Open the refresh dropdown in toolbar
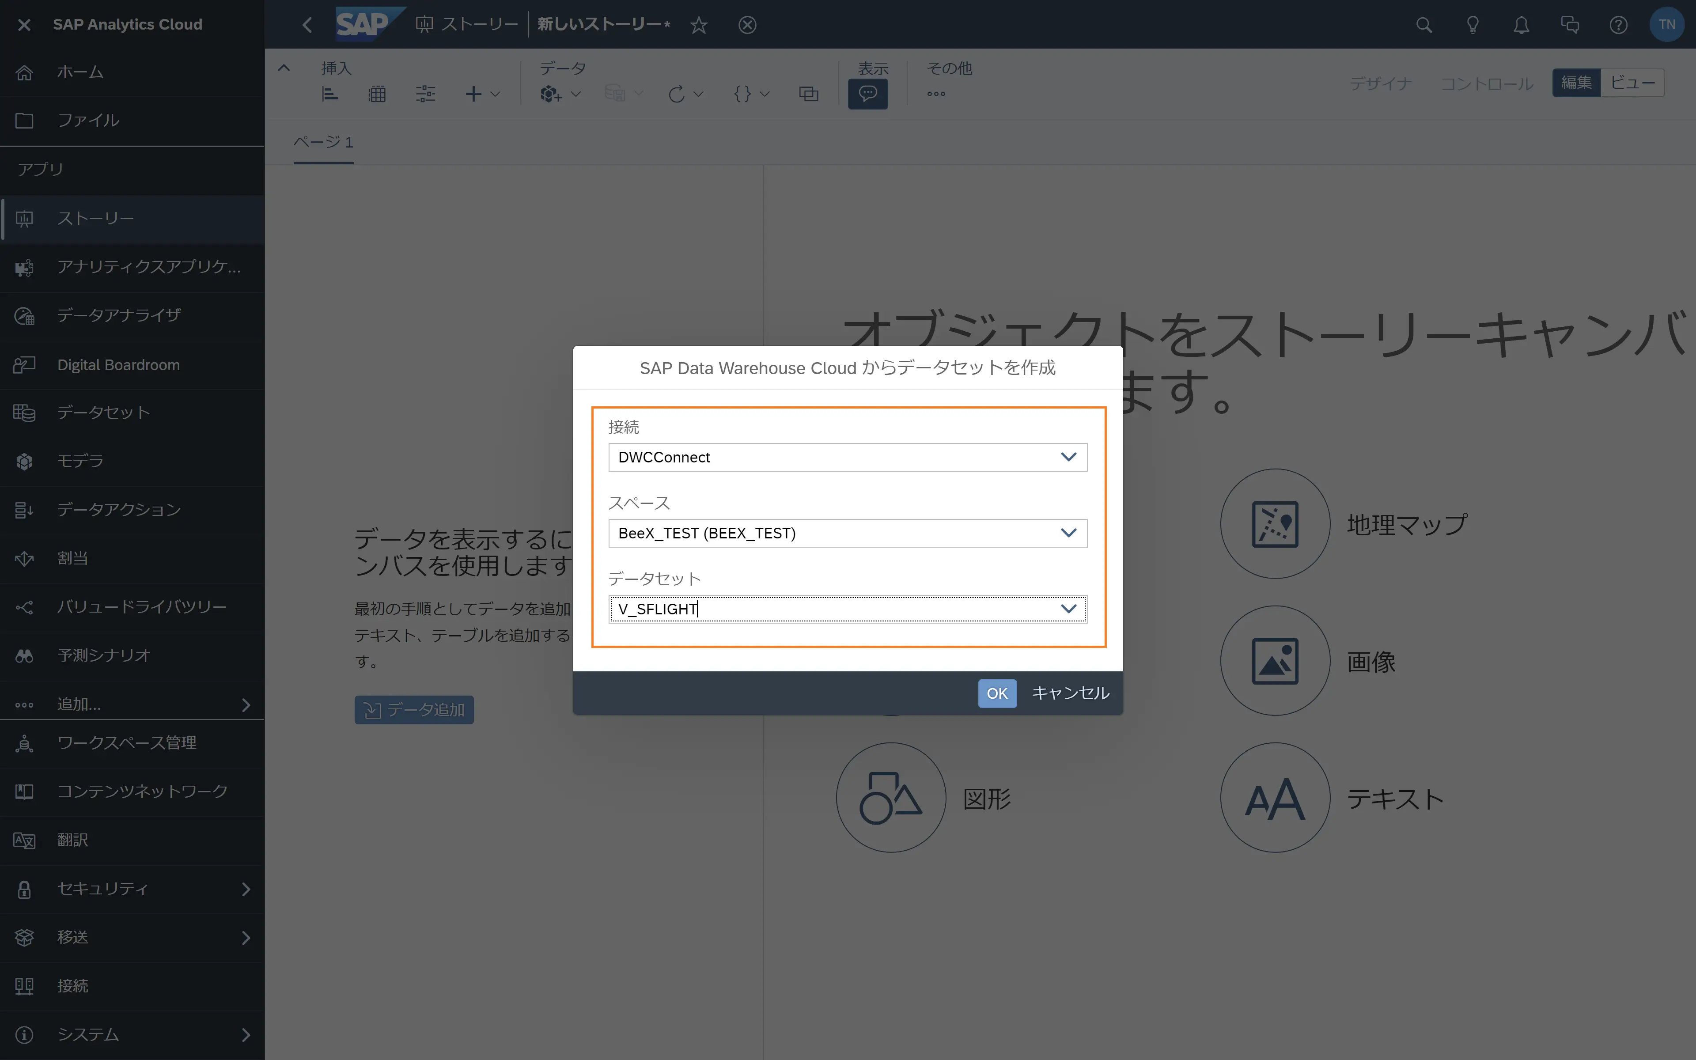1696x1060 pixels. [685, 94]
